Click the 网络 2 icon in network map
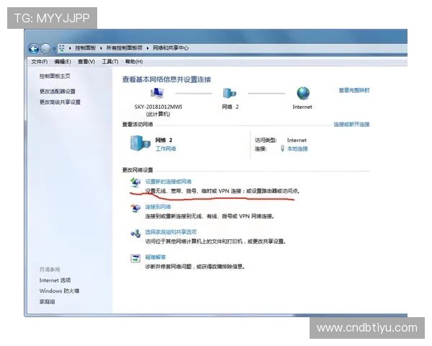 230,93
